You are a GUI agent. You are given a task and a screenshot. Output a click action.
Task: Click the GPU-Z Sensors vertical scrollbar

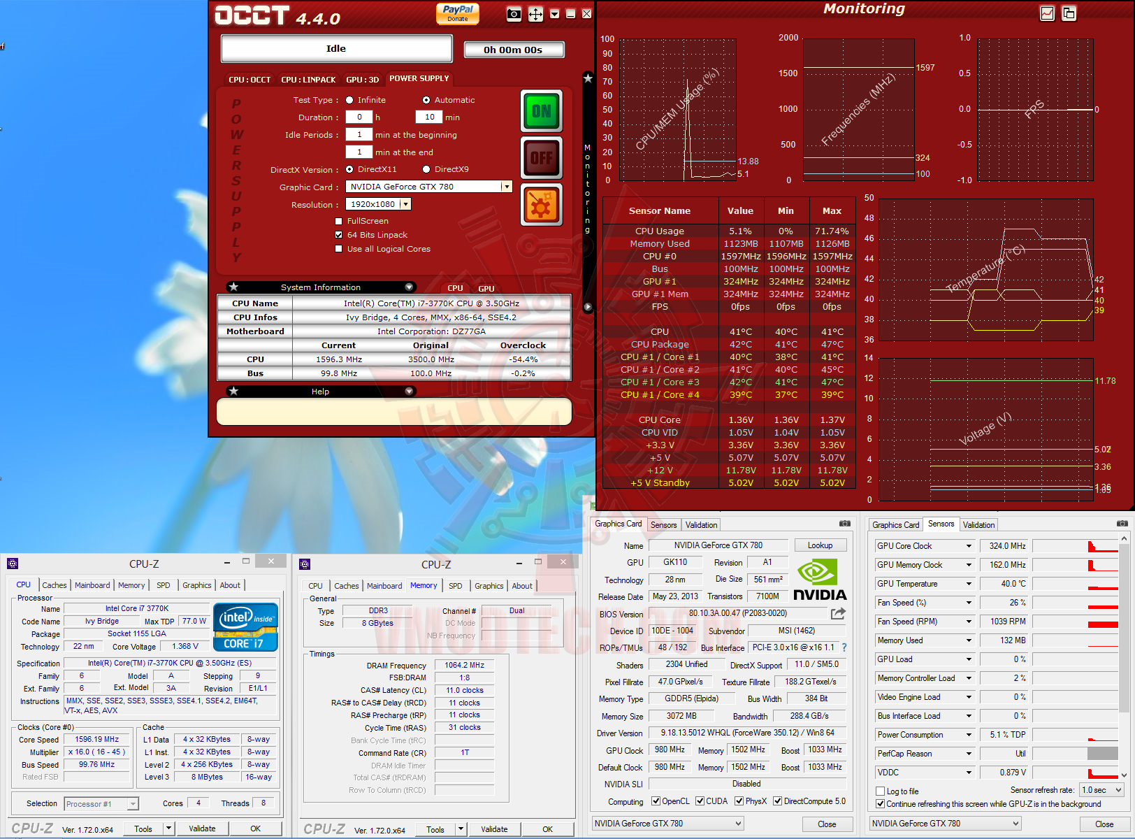click(x=1124, y=658)
